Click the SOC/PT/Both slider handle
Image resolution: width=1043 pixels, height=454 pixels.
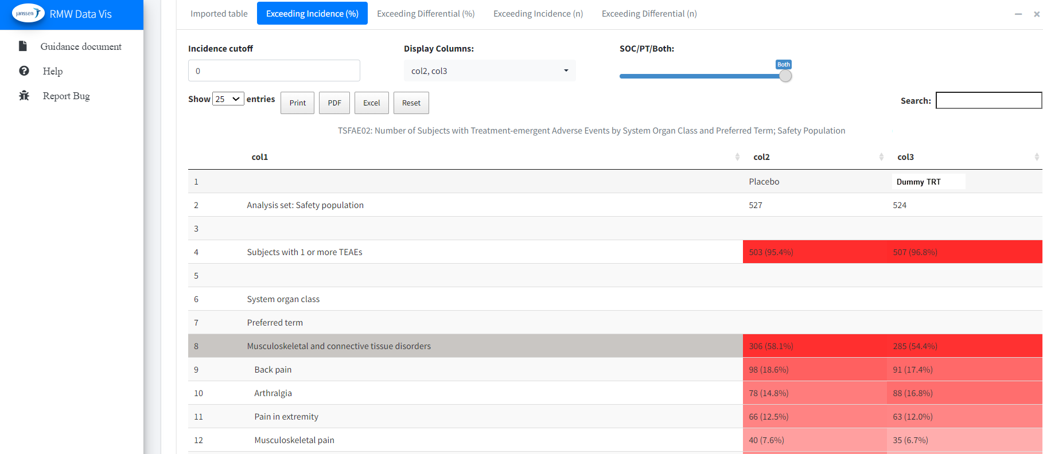(x=785, y=76)
